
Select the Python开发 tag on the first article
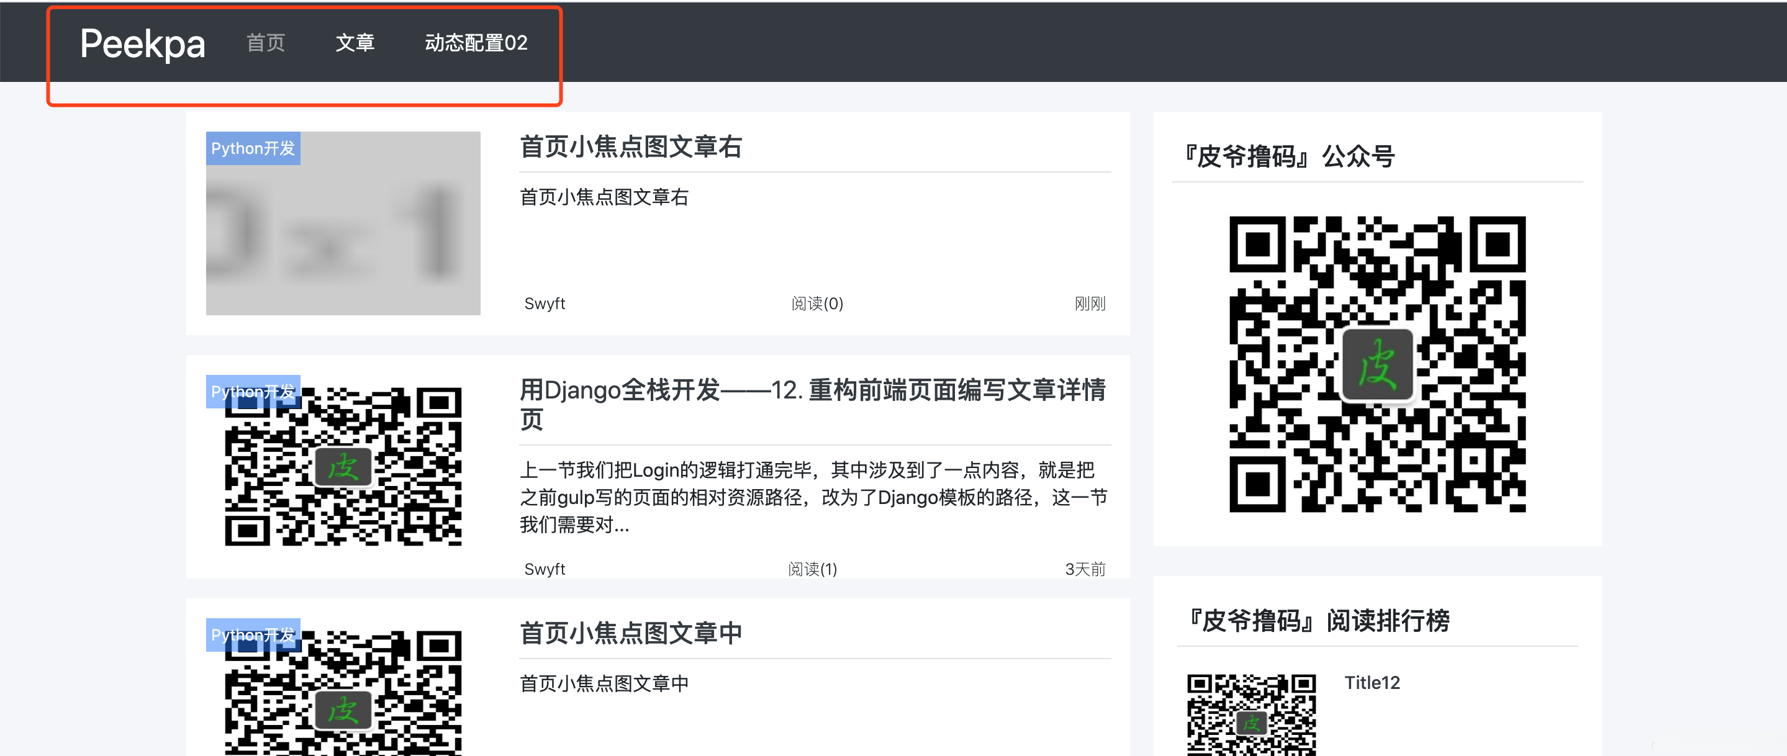click(253, 148)
